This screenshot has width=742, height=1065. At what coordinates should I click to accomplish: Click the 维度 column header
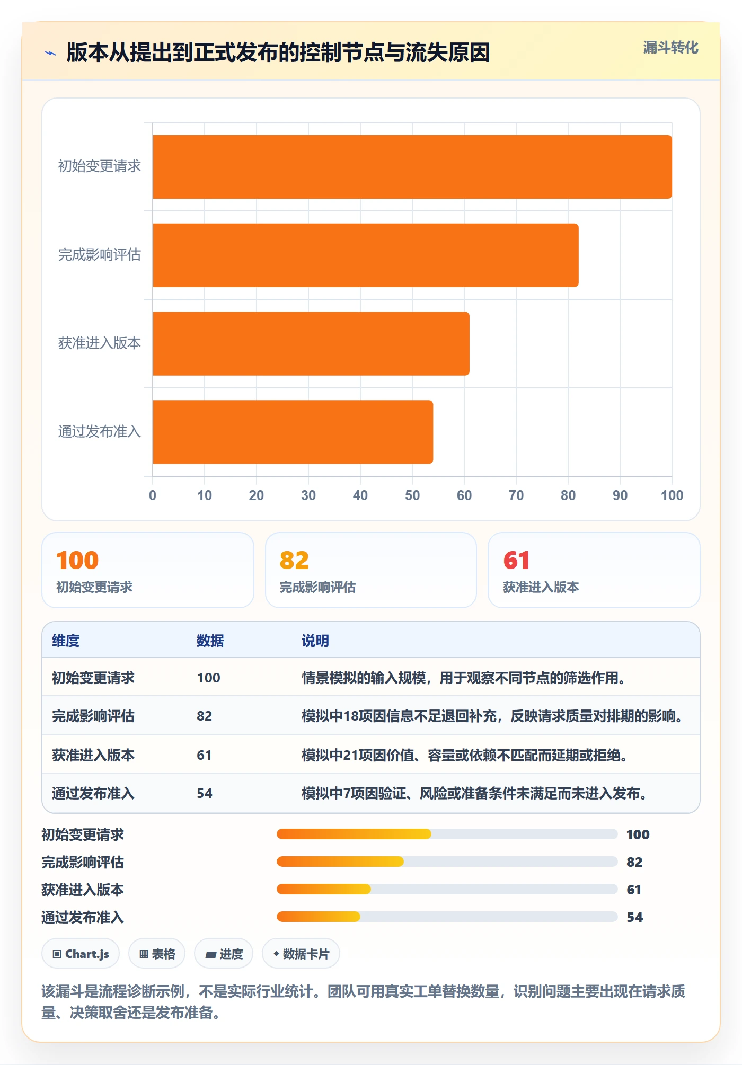point(66,641)
